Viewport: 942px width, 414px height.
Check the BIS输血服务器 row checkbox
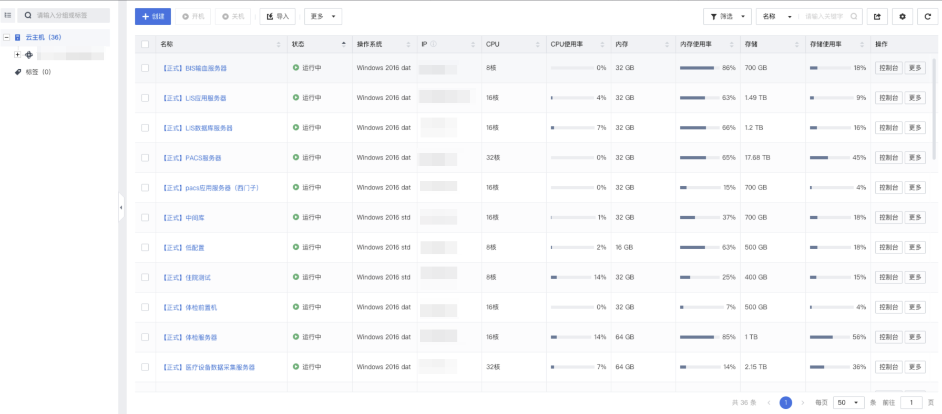tap(145, 68)
